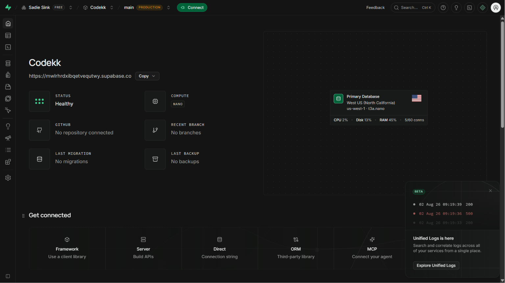Open inline SQL editor icon in top bar
This screenshot has height=283, width=505.
[469, 8]
